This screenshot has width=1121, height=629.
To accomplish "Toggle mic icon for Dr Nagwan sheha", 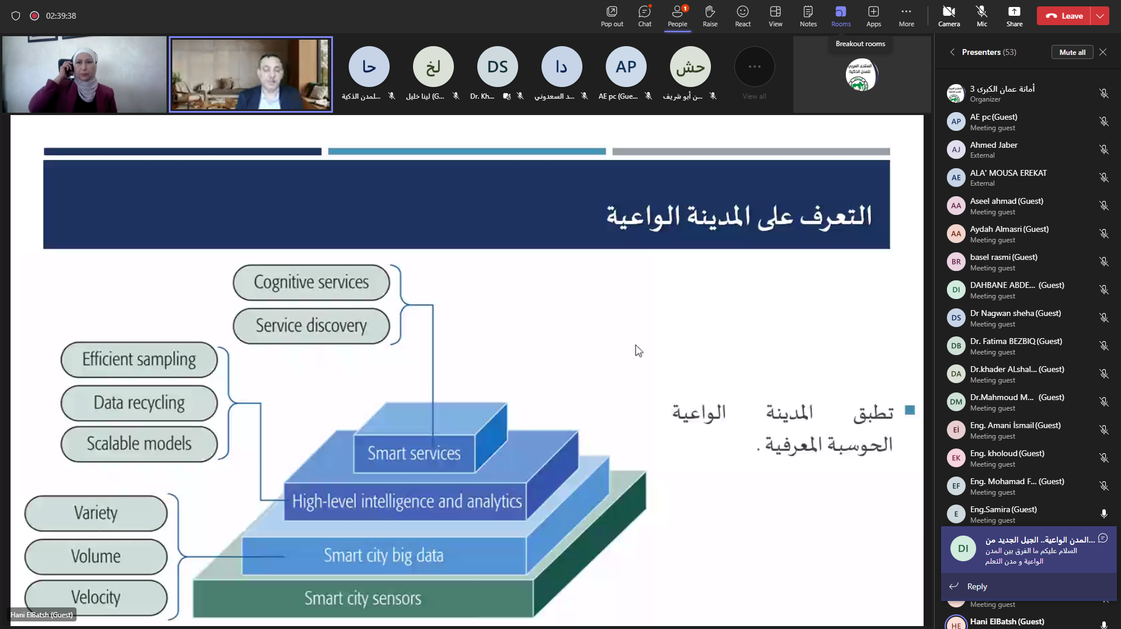I will click(x=1103, y=318).
